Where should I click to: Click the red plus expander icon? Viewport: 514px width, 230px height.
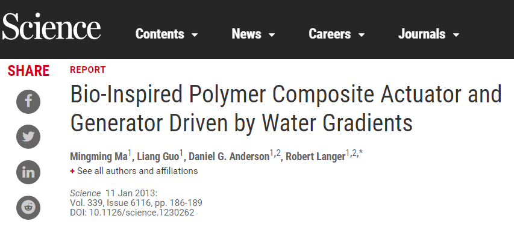coord(72,171)
